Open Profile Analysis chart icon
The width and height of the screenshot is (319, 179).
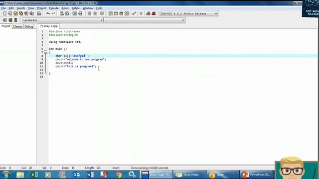(x=149, y=13)
